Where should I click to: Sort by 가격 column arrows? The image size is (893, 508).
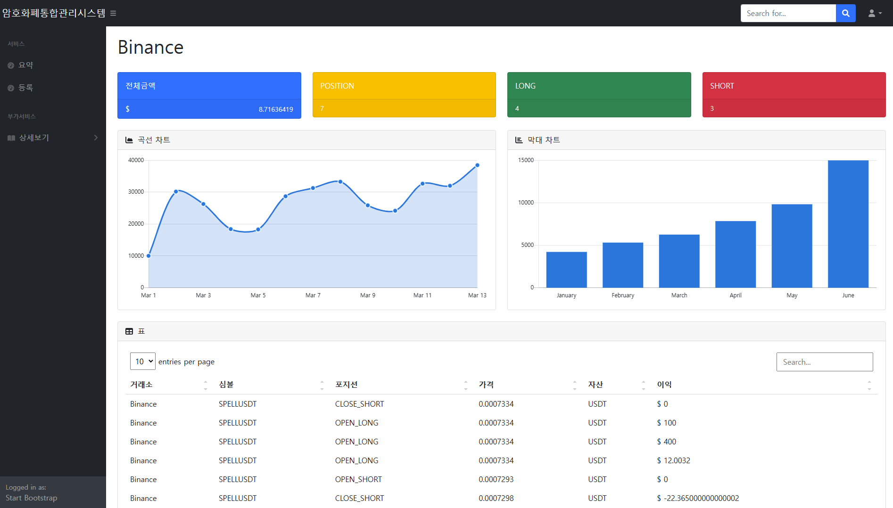575,385
